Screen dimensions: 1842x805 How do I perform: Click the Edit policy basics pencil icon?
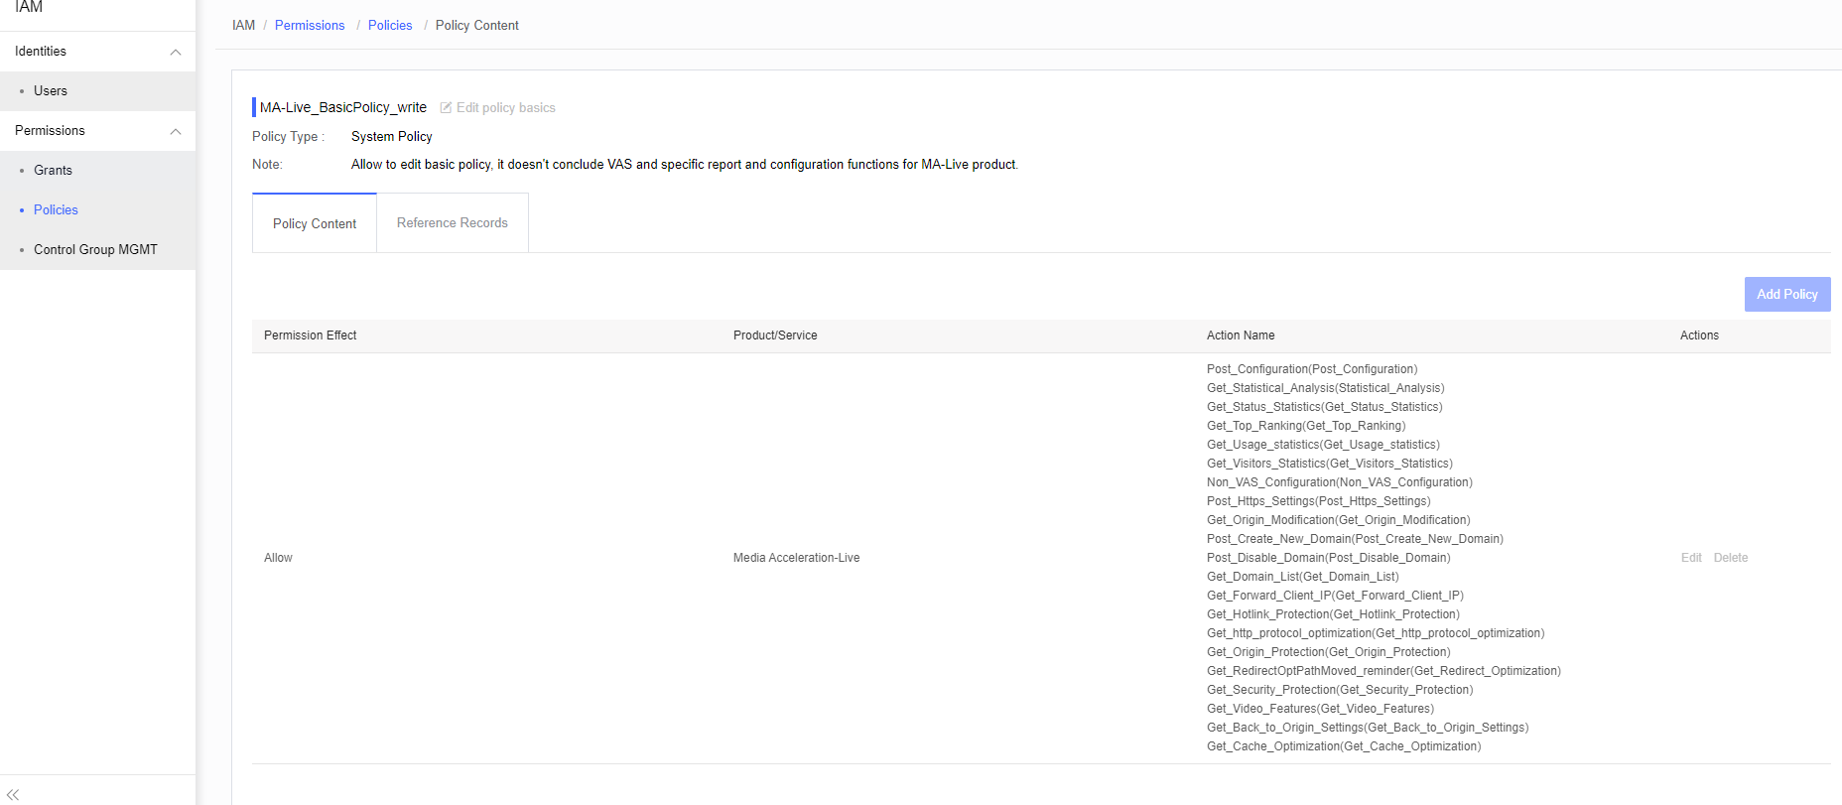(x=446, y=107)
